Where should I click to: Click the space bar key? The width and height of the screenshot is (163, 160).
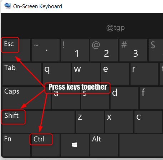pyautogui.click(x=141, y=145)
